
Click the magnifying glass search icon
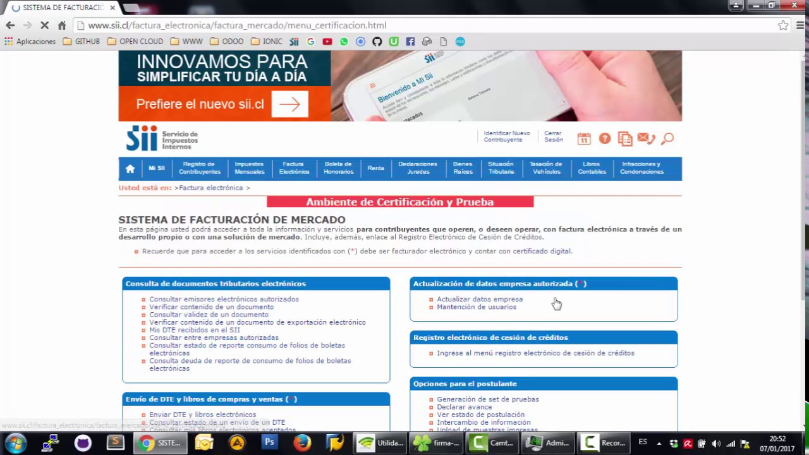point(667,138)
